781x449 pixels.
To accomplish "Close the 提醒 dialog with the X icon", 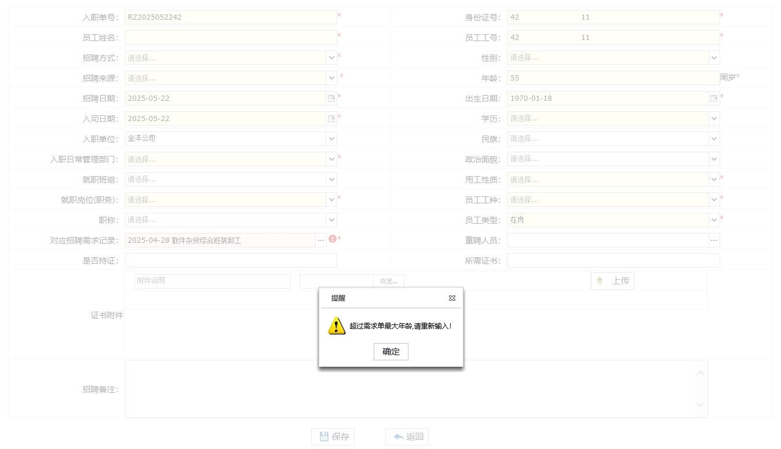I will [452, 298].
